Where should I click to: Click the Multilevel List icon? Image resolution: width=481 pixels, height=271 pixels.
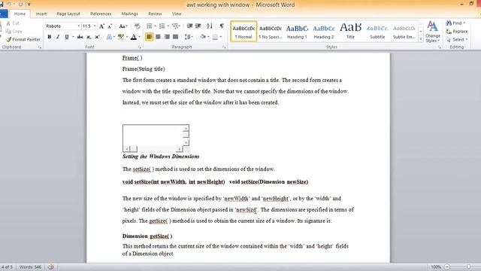pyautogui.click(x=175, y=26)
